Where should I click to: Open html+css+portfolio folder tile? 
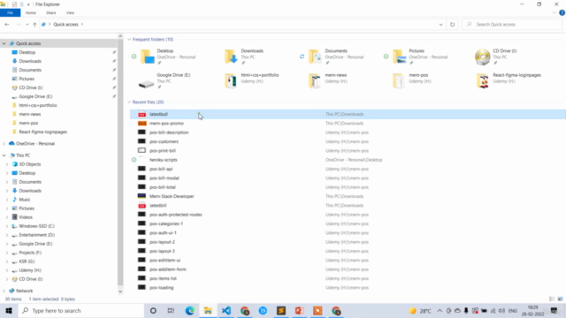point(252,80)
